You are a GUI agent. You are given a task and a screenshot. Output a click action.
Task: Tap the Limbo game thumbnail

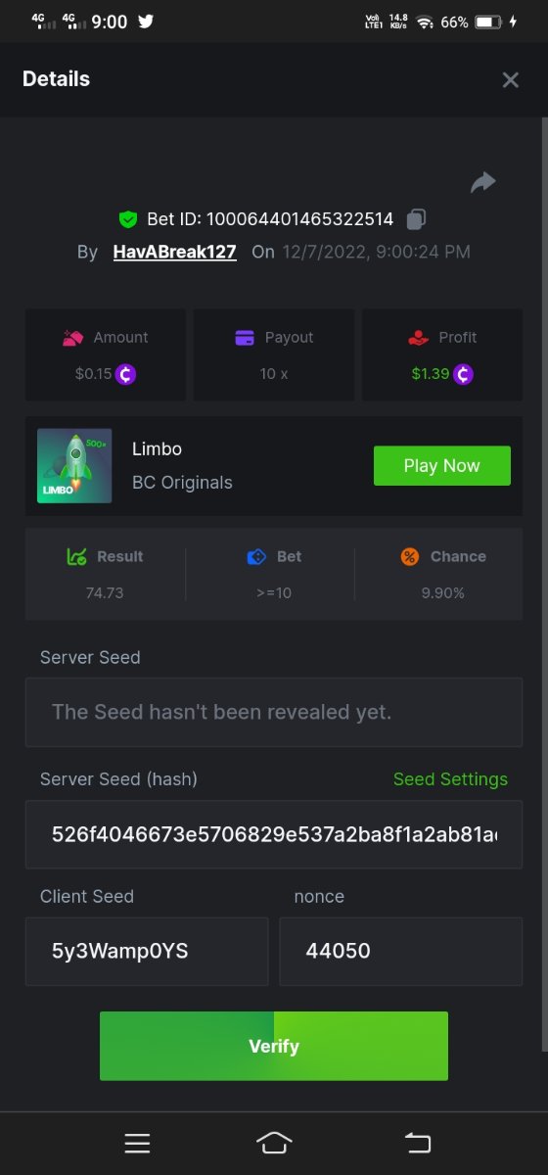[74, 466]
